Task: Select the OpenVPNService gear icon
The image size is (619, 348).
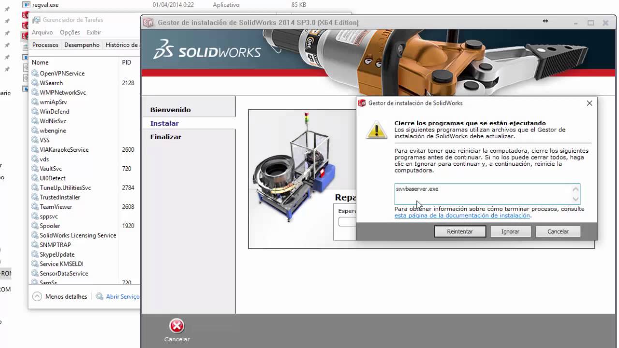Action: [x=35, y=73]
